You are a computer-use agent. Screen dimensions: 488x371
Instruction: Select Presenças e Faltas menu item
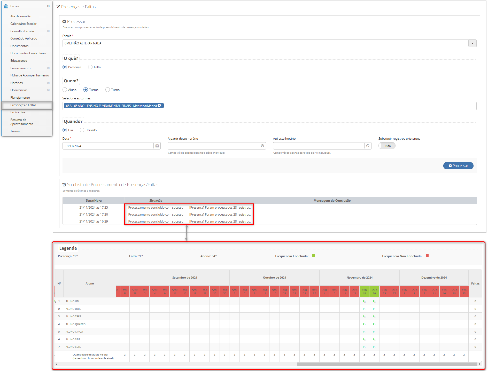[27, 105]
